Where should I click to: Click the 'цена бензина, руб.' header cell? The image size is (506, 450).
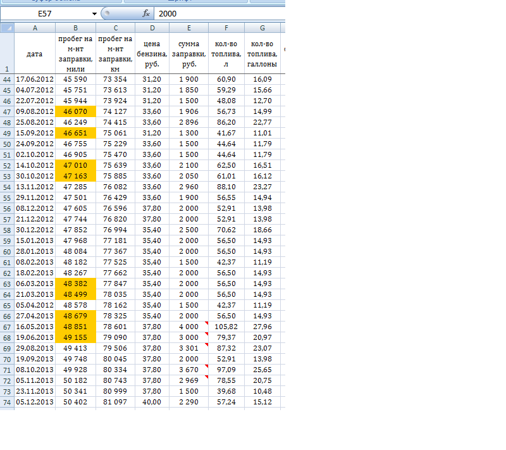point(152,54)
